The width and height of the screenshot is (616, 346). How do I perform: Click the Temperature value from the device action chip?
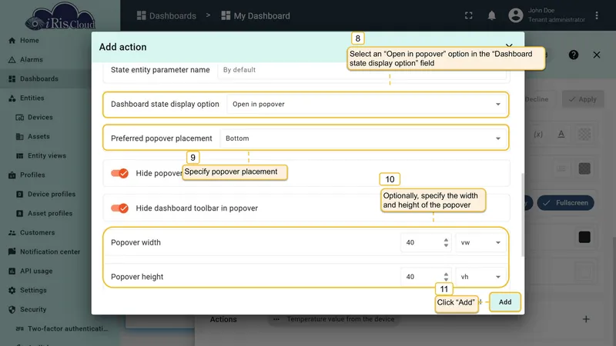335,319
